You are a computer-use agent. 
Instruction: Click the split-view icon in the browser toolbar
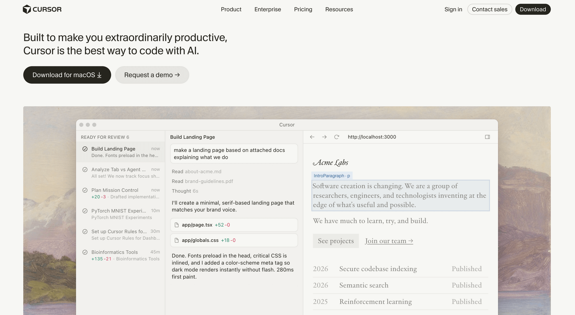(487, 137)
